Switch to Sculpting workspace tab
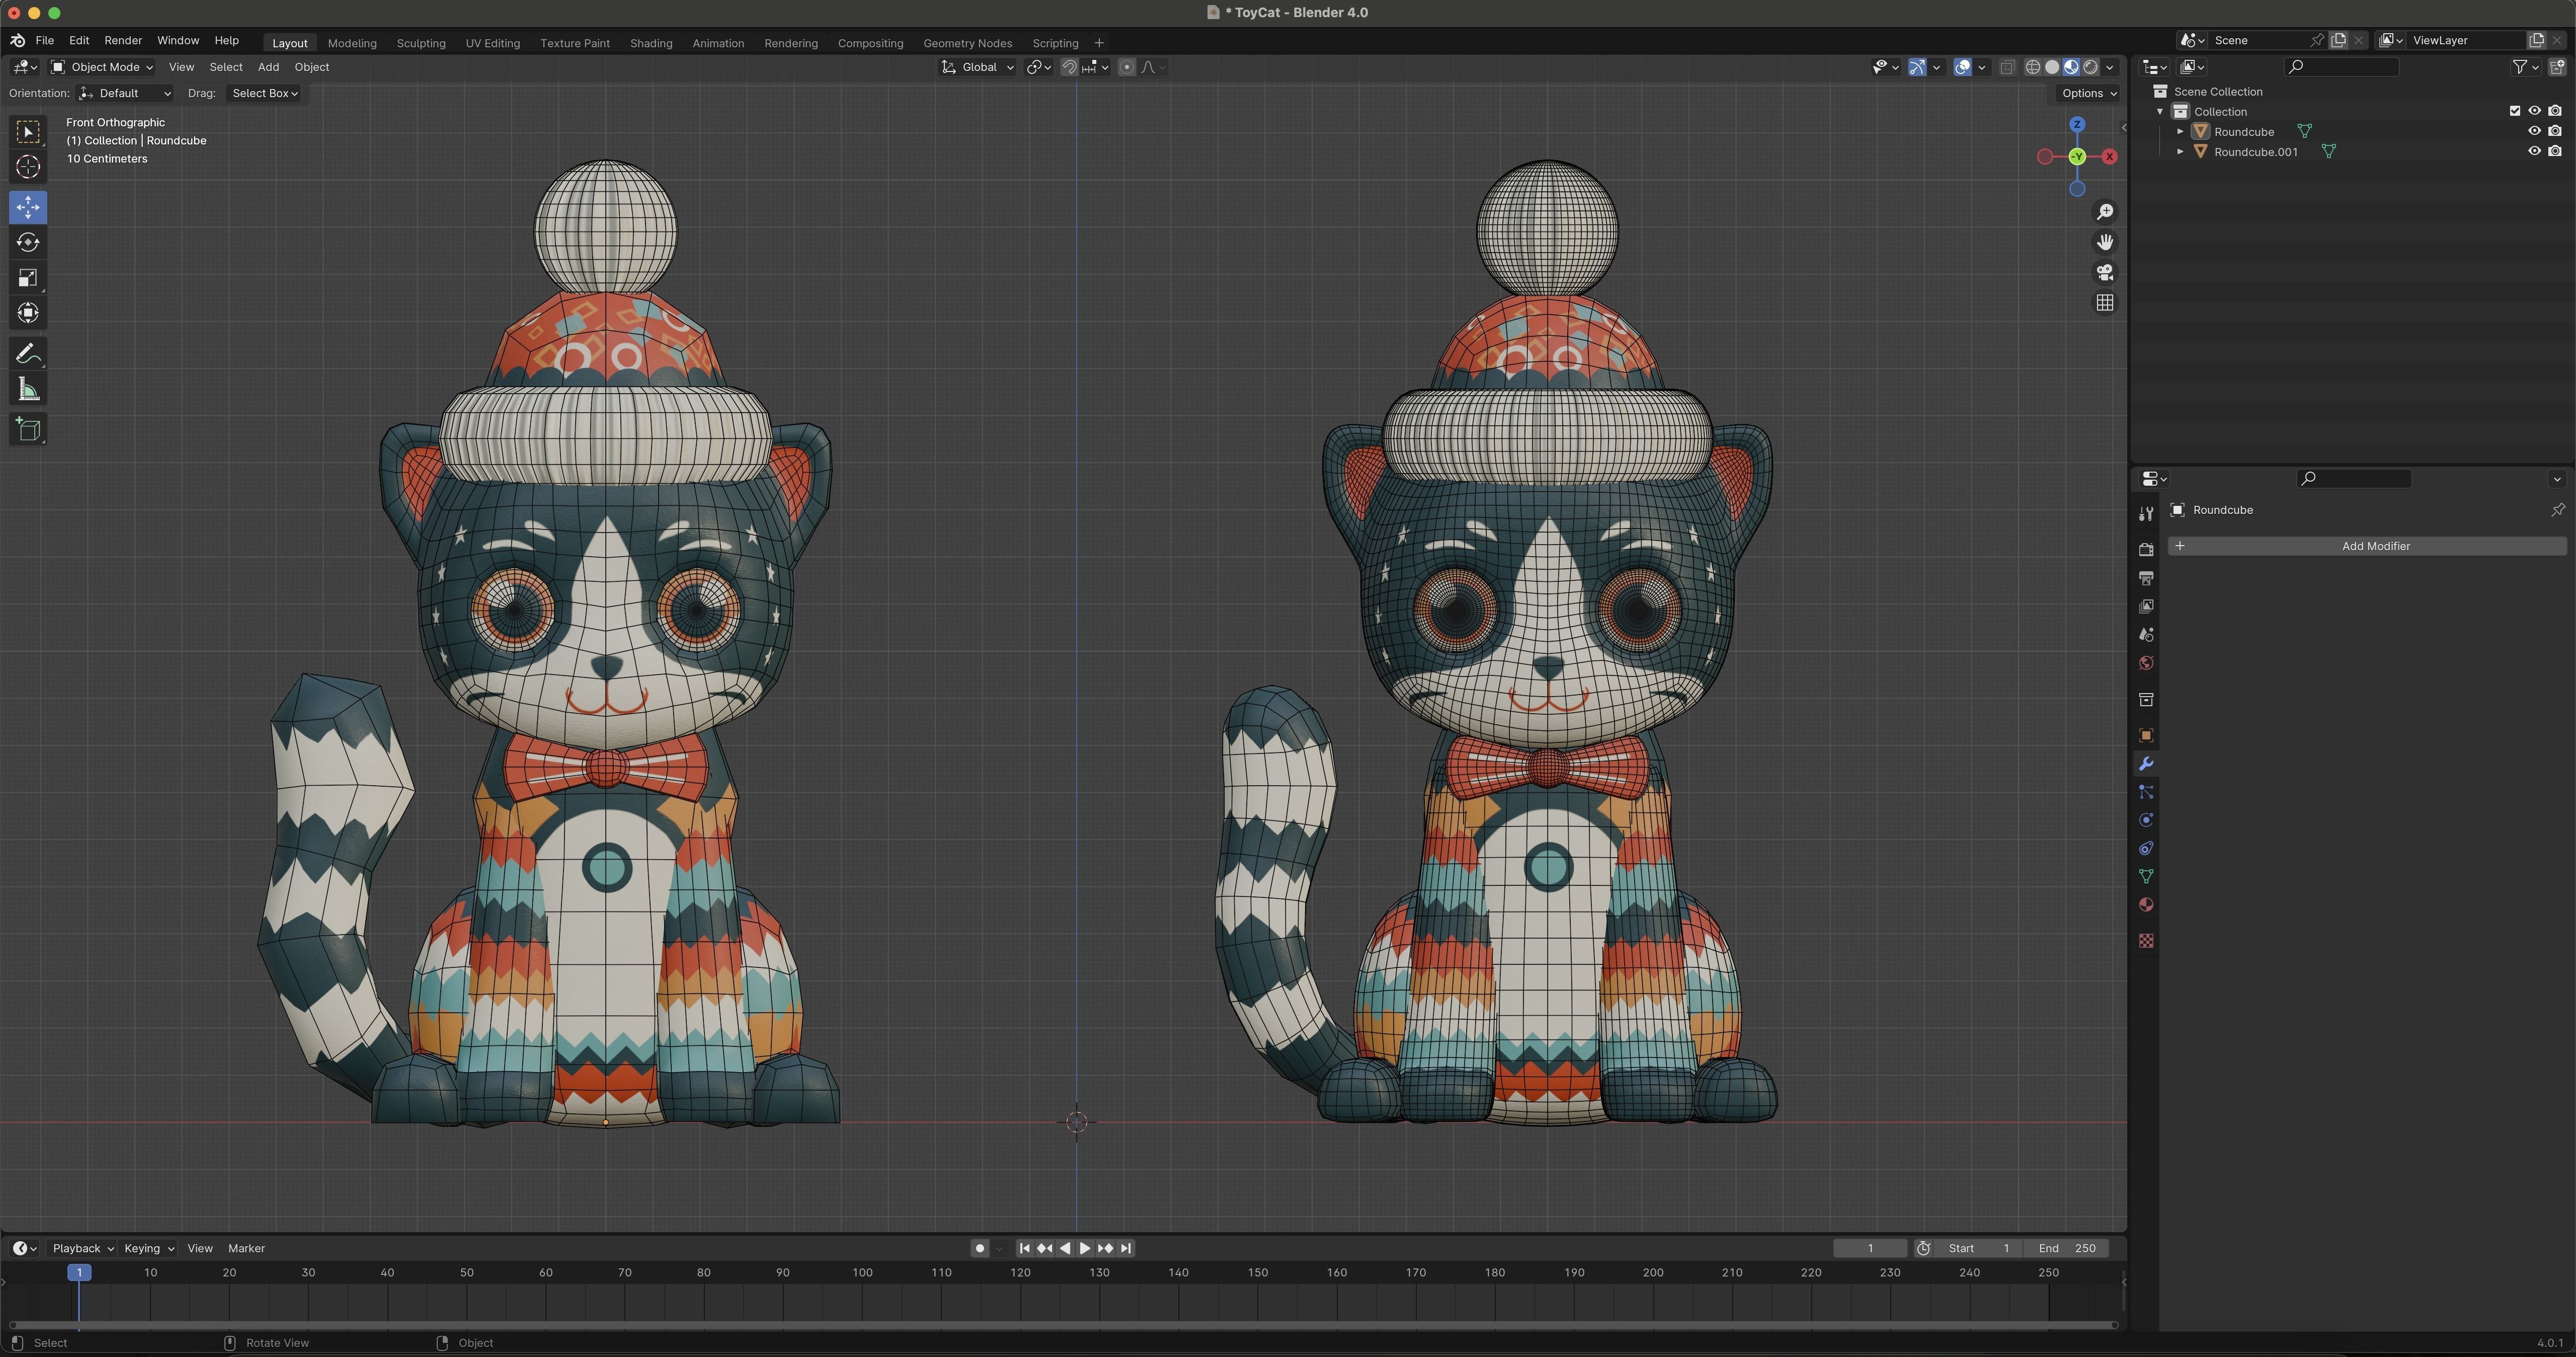The width and height of the screenshot is (2576, 1357). click(421, 43)
